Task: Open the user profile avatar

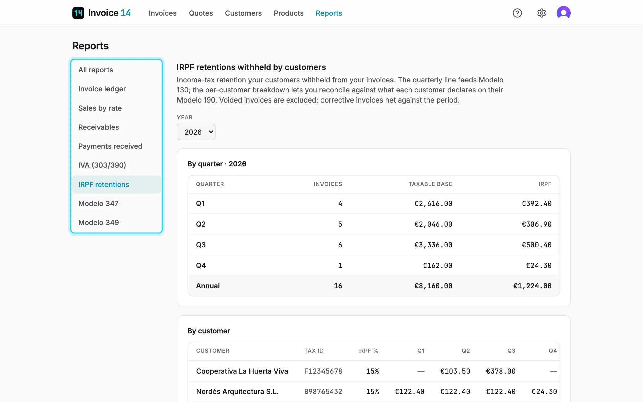Action: (564, 13)
